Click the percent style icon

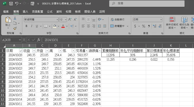pos(143,26)
